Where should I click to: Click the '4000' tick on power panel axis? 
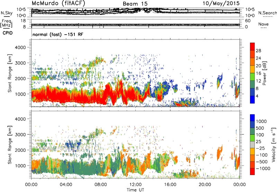(20, 47)
